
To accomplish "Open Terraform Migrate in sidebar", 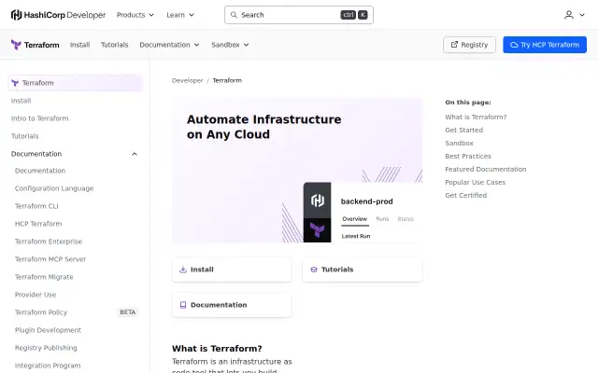I will pos(44,277).
